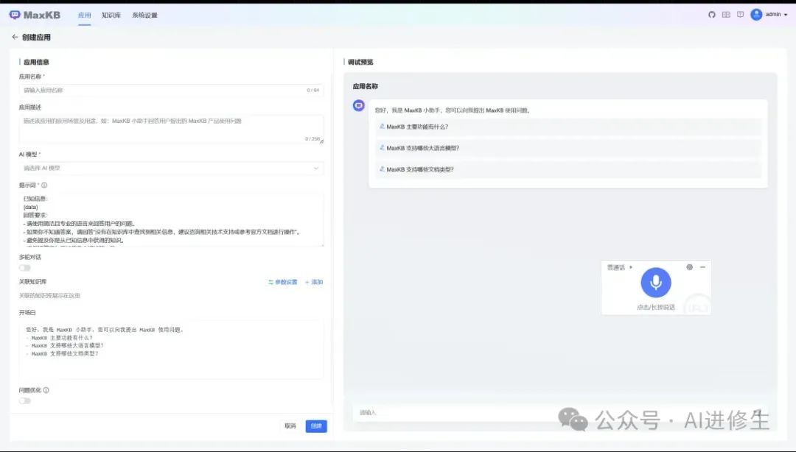796x452 pixels.
Task: Click the blue 创建 button
Action: click(316, 426)
